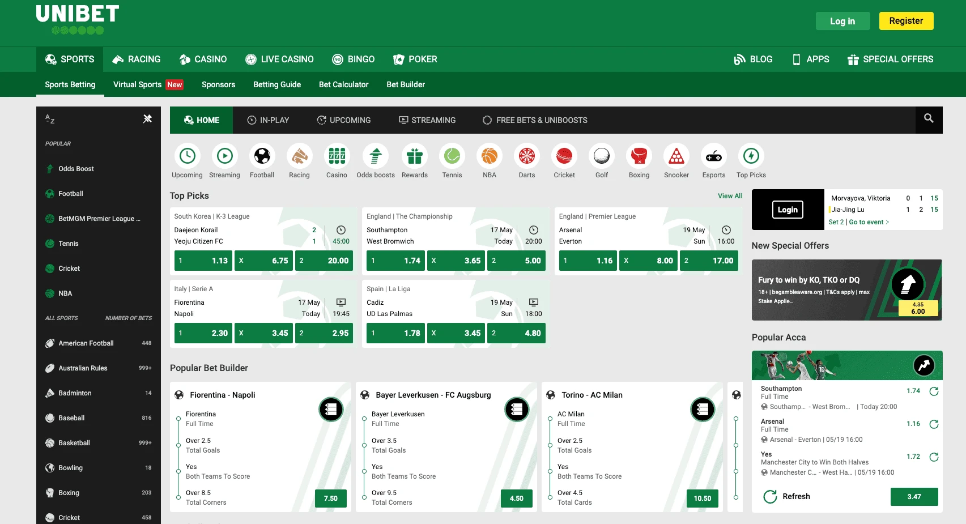Click the Refresh acca button
The height and width of the screenshot is (524, 966).
point(787,497)
